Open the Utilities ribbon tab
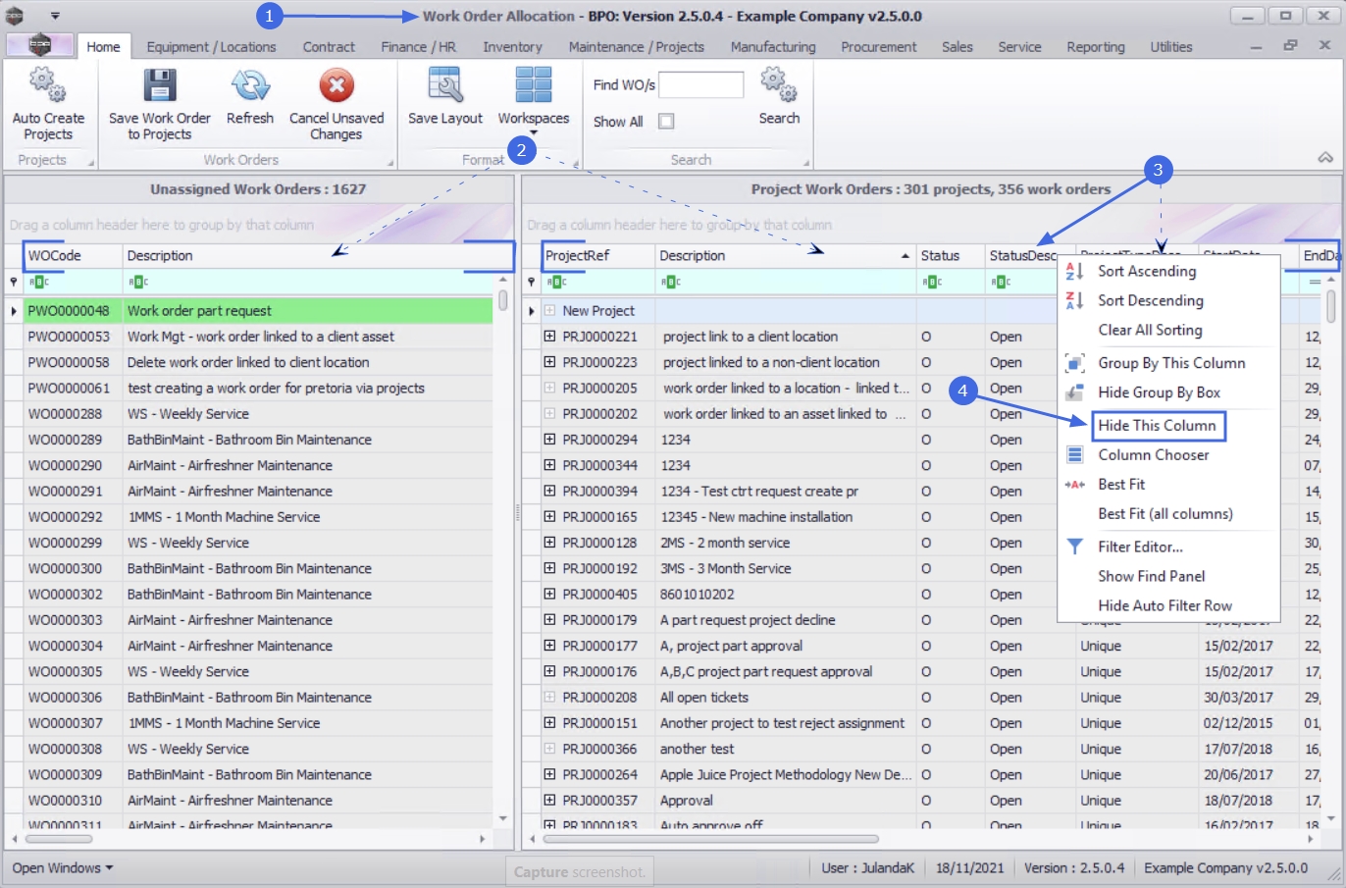This screenshot has width=1346, height=888. click(x=1171, y=47)
